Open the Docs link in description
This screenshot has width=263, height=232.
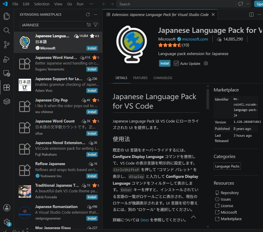click(145, 220)
